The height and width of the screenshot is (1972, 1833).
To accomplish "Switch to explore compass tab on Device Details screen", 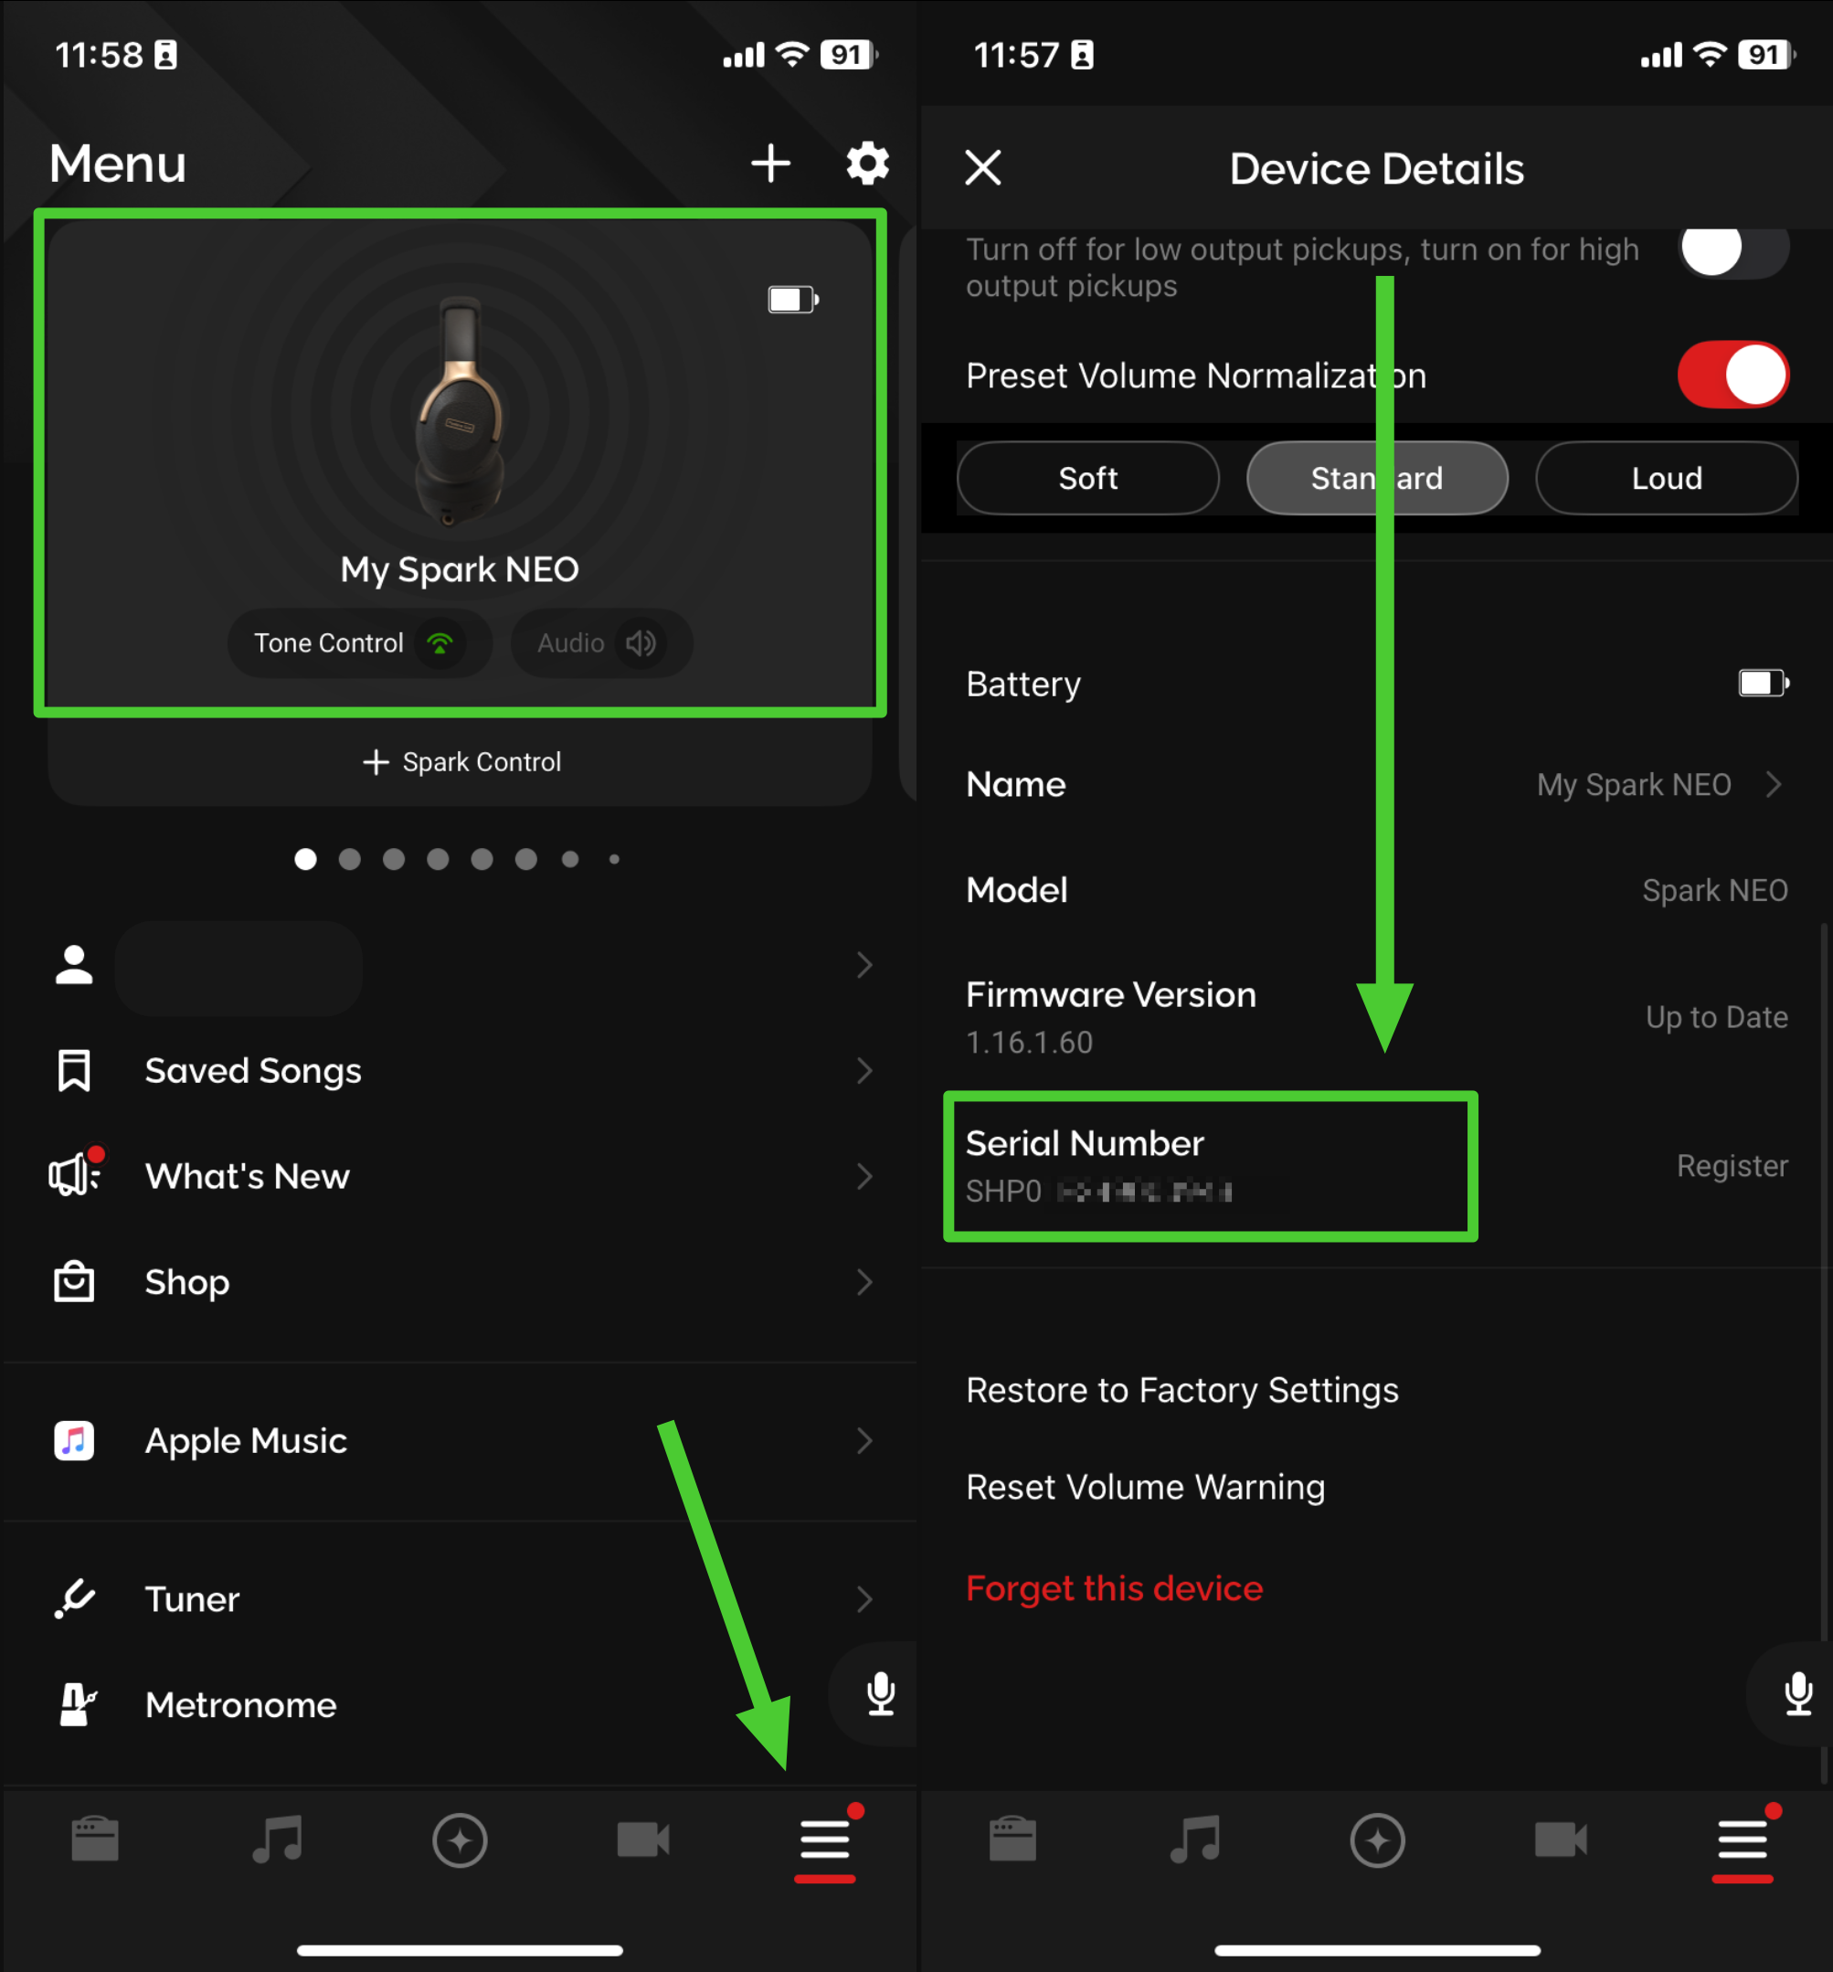I will 1378,1840.
